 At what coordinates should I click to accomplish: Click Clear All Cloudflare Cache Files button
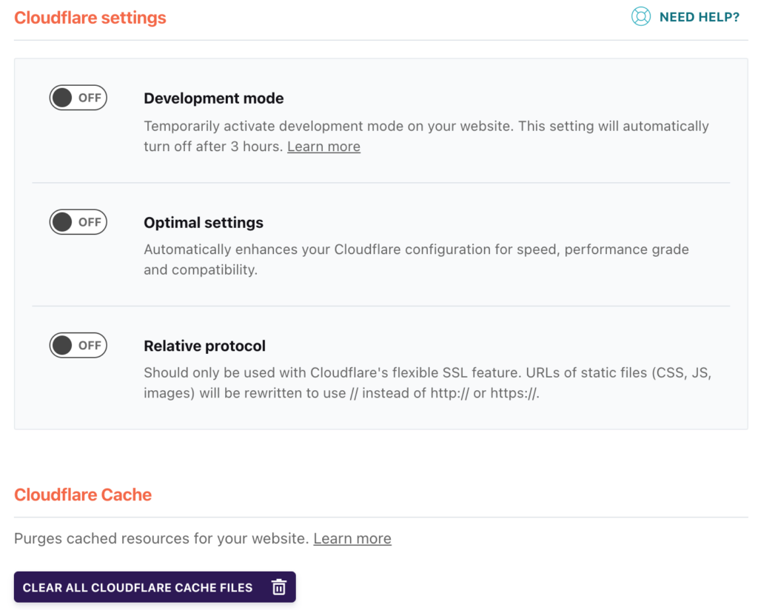tap(155, 587)
